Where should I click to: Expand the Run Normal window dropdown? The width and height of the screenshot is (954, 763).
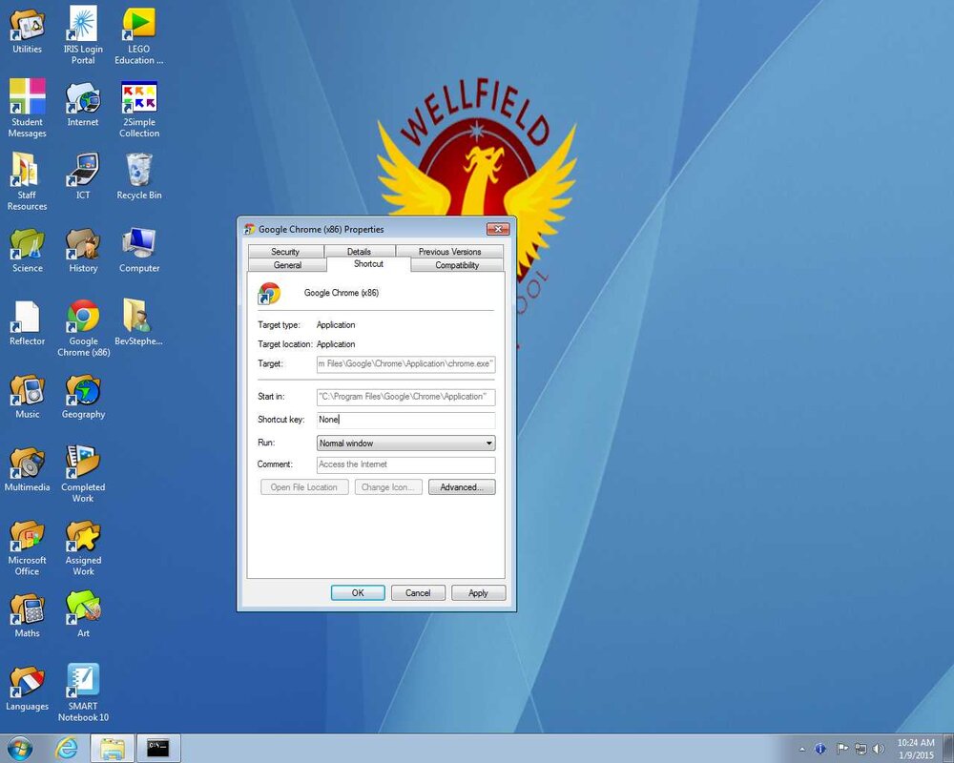tap(405, 443)
